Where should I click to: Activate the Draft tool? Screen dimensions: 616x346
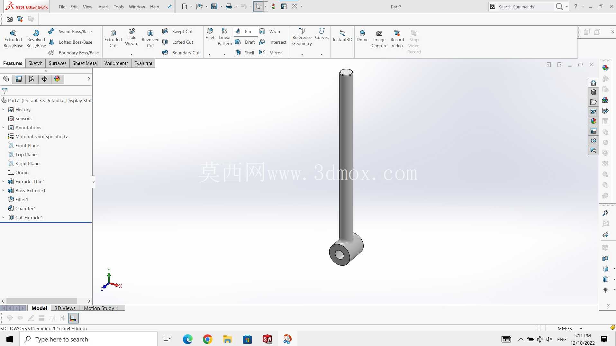pyautogui.click(x=245, y=42)
